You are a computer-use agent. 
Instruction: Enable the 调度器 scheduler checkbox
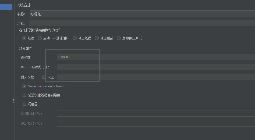(x=25, y=104)
